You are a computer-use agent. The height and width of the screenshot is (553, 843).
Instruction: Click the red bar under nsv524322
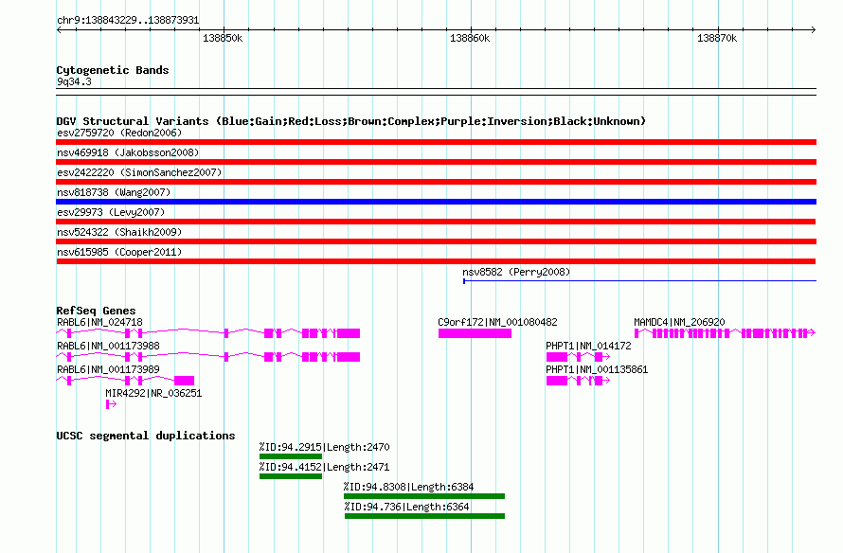click(x=436, y=241)
